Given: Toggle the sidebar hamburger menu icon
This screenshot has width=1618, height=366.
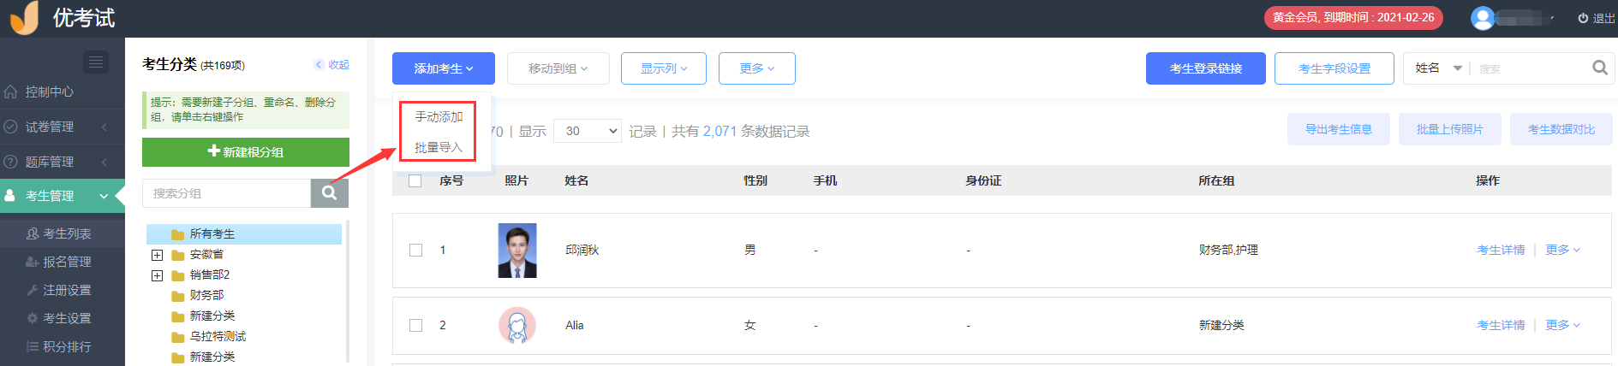Looking at the screenshot, I should click(96, 62).
